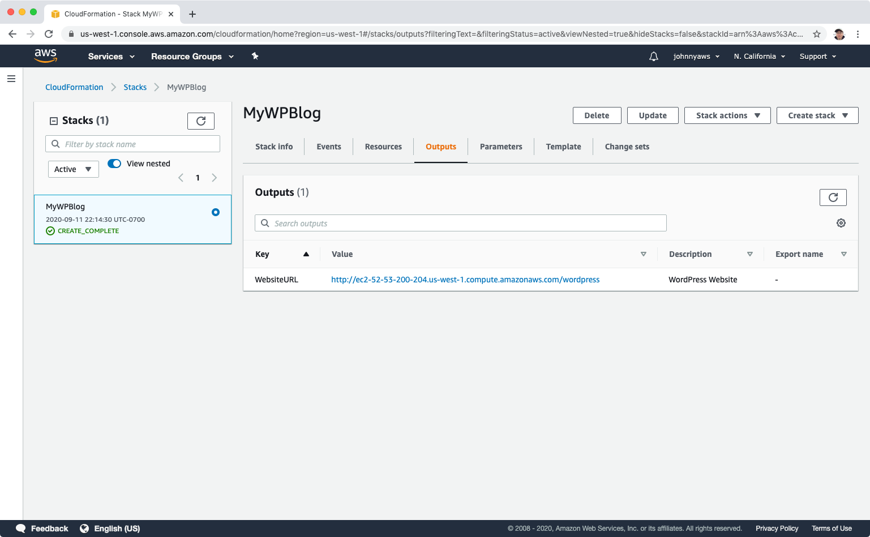
Task: Expand the Services menu
Action: point(112,57)
